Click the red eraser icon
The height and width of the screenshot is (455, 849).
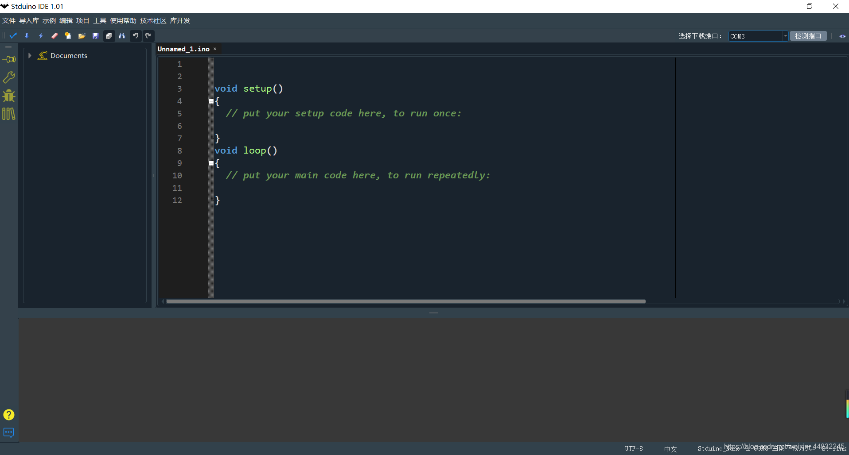pos(55,36)
